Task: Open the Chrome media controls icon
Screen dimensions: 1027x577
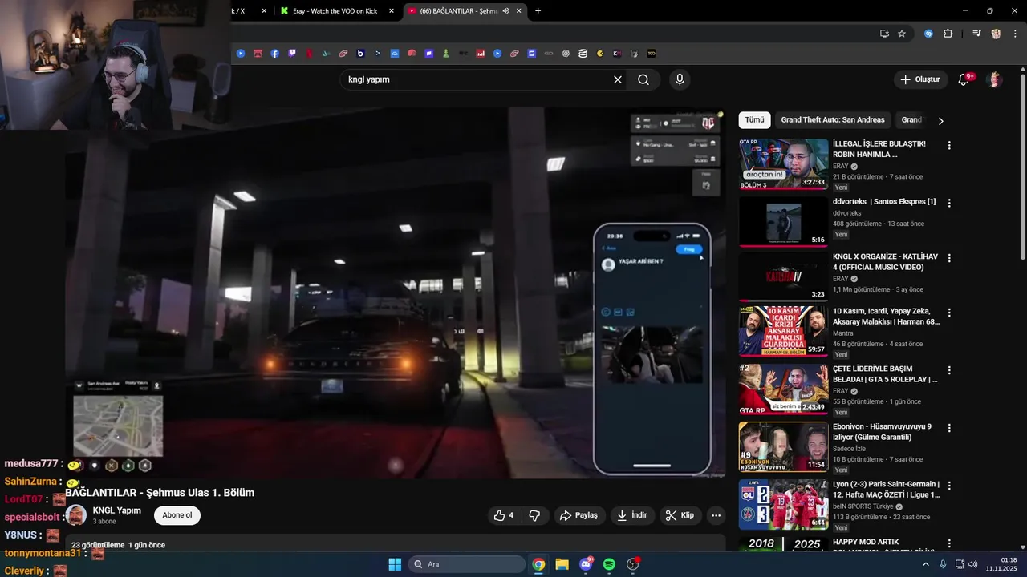Action: pos(976,34)
